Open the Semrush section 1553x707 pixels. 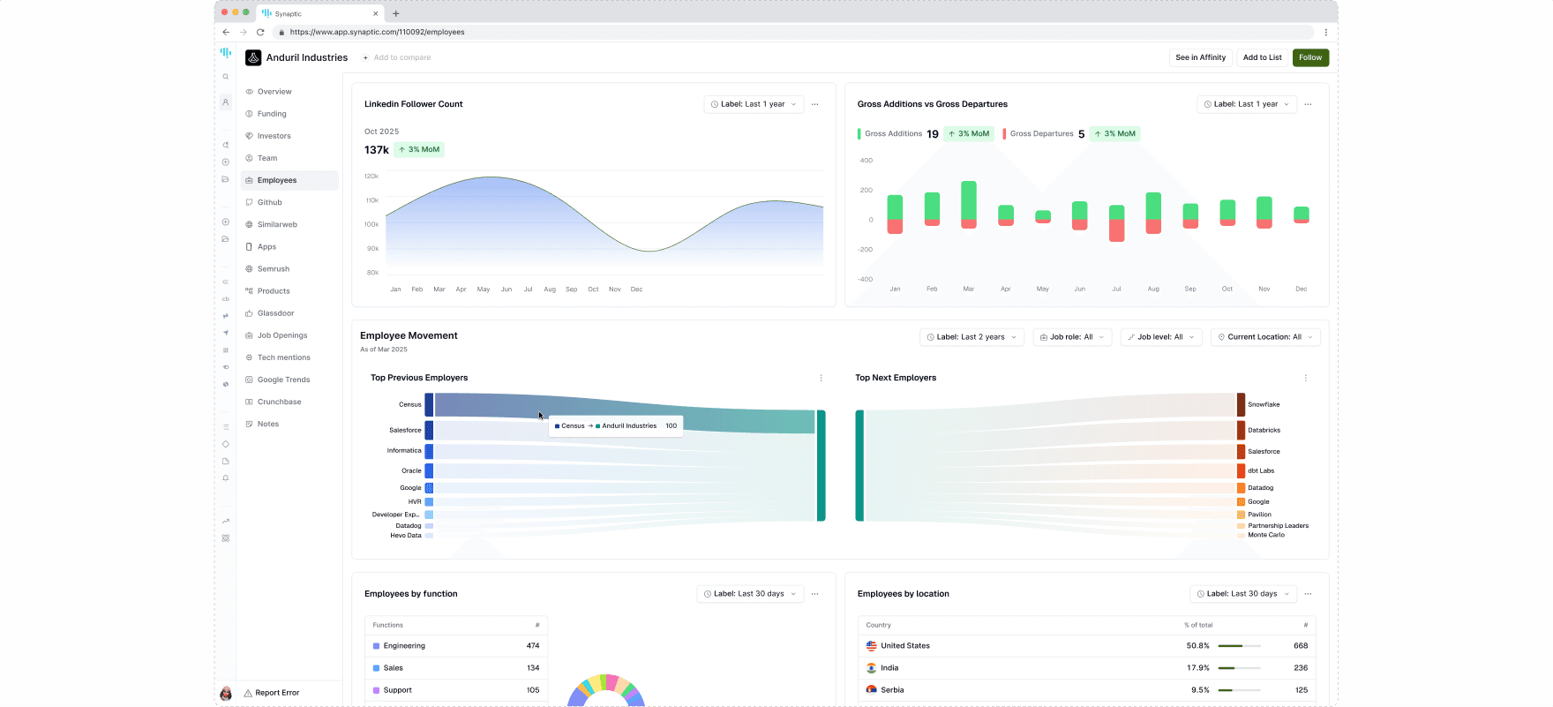pos(289,269)
